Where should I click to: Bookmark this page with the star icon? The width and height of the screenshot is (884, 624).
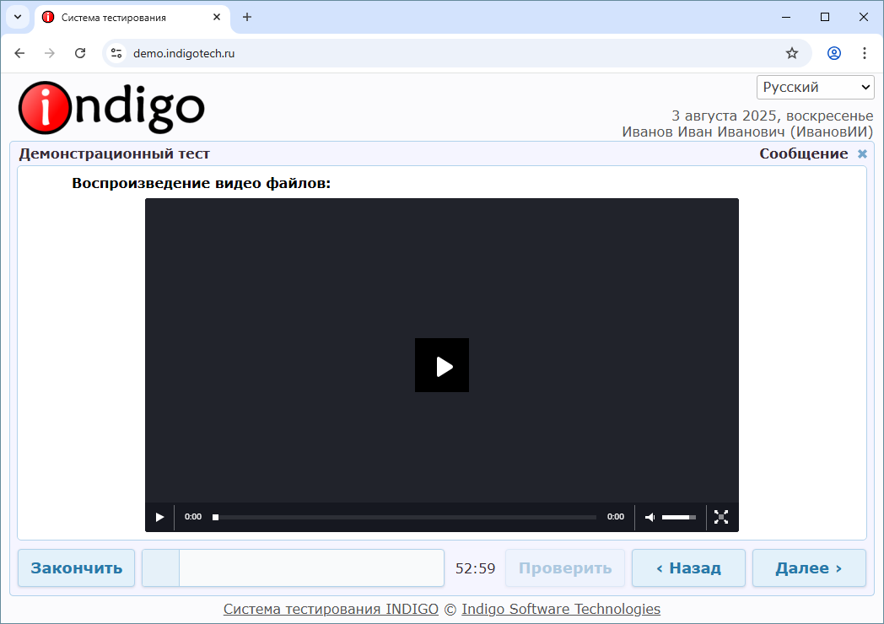pyautogui.click(x=792, y=53)
